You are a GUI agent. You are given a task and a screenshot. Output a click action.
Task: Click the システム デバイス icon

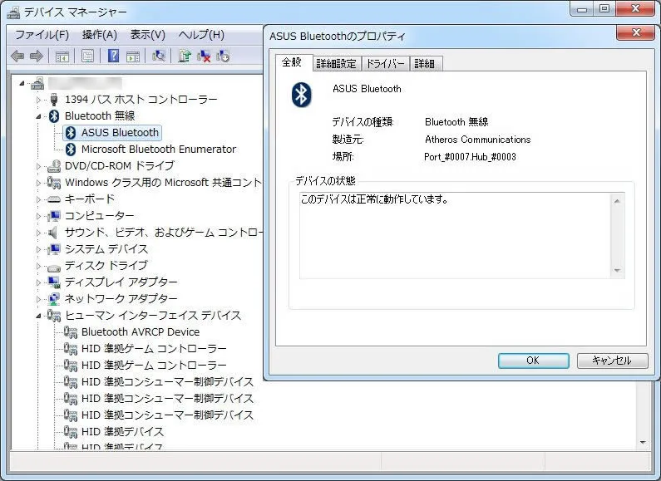54,249
